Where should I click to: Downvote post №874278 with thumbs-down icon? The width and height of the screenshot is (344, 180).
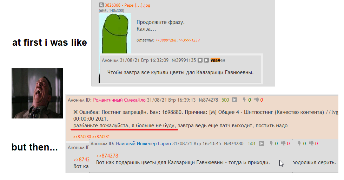pyautogui.click(x=256, y=100)
